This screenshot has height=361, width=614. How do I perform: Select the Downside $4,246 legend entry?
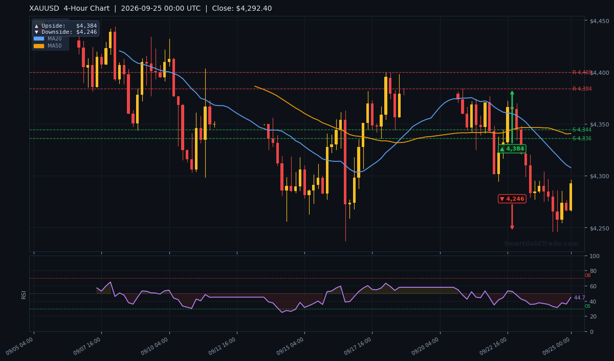[x=65, y=32]
